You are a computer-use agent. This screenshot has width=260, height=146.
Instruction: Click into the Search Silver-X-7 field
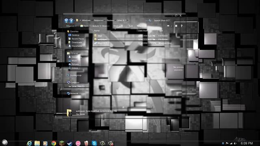pyautogui.click(x=162, y=21)
